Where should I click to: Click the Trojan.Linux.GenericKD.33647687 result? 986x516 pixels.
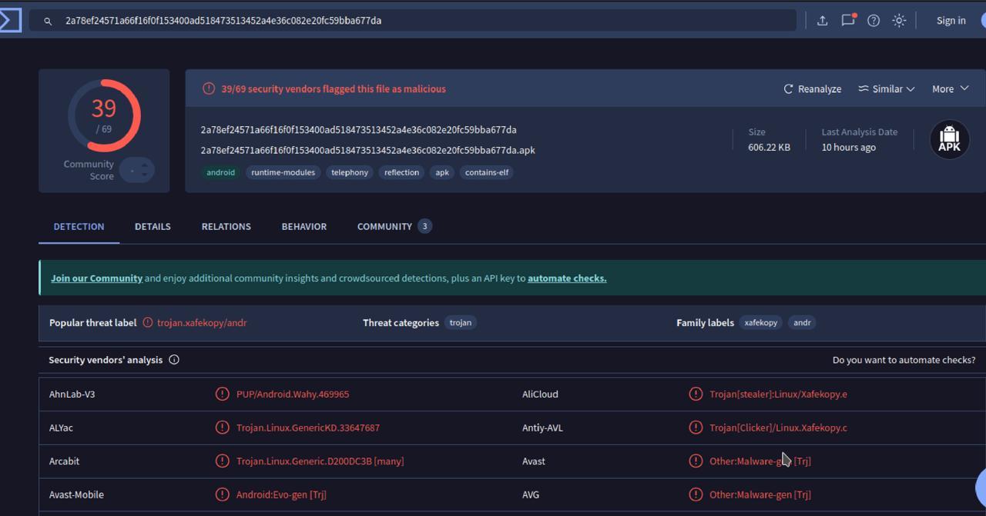(308, 428)
